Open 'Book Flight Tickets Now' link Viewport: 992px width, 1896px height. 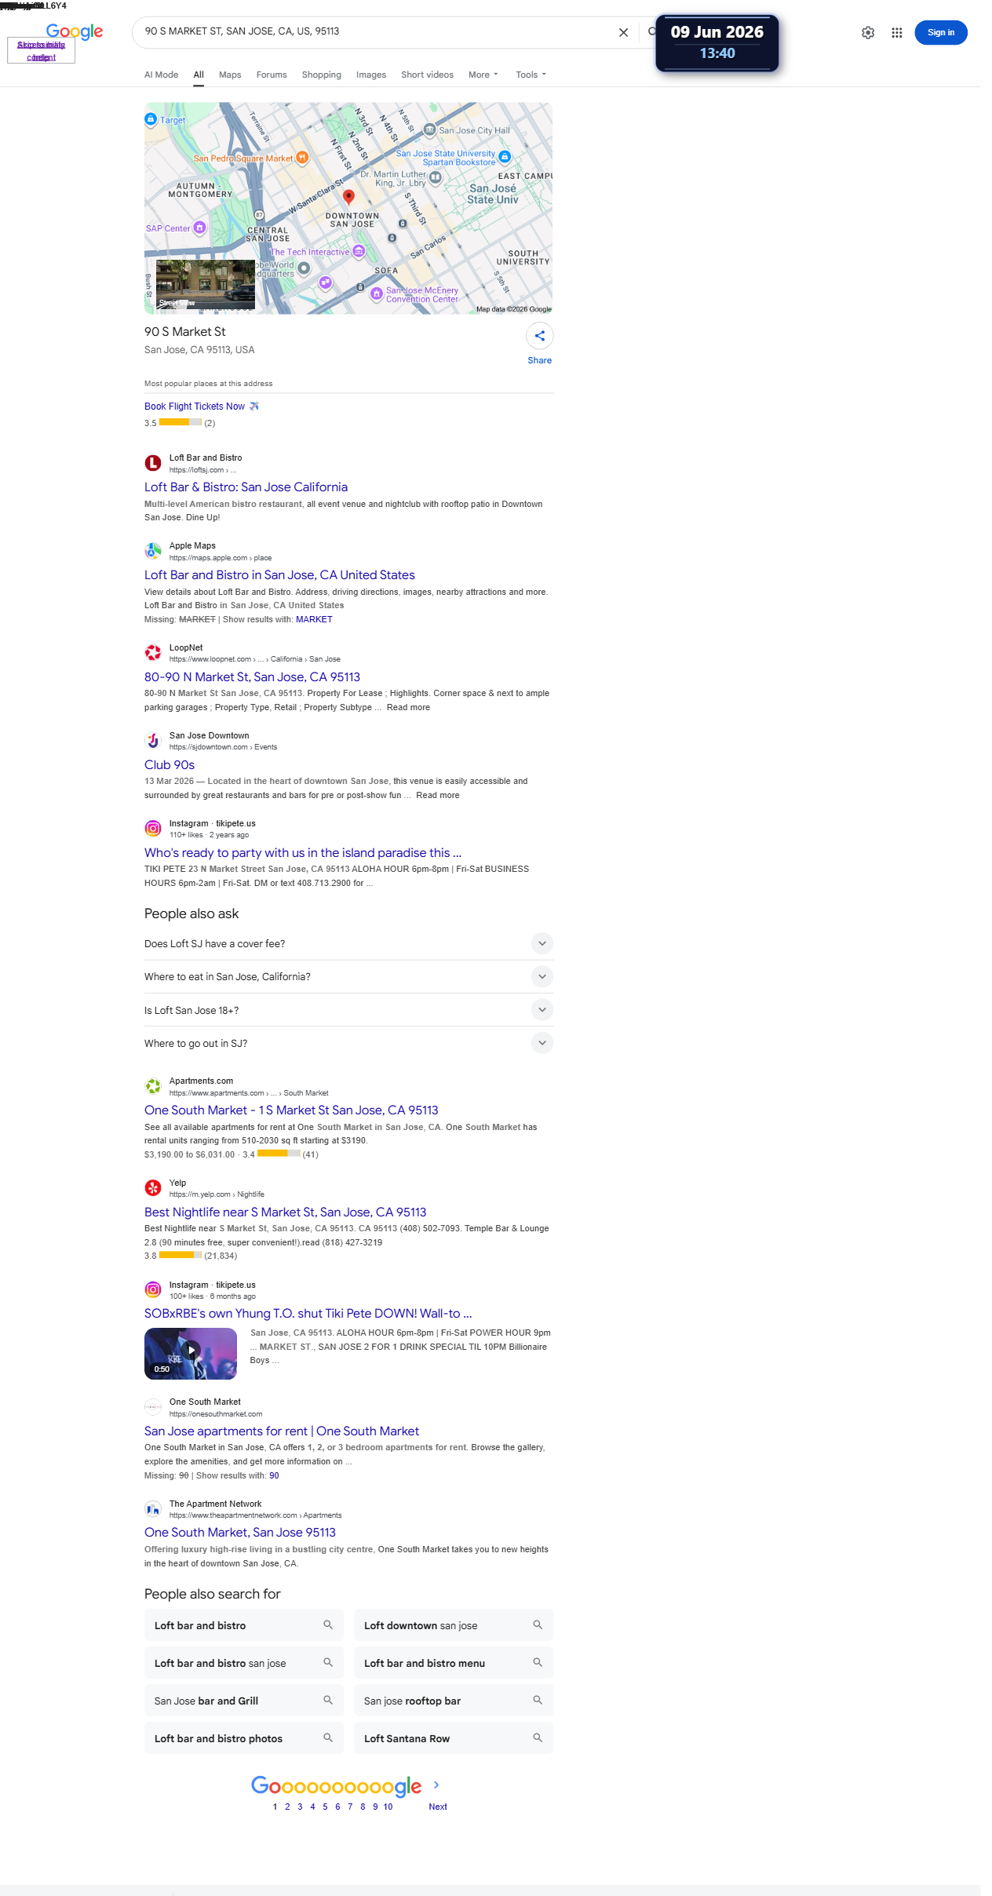[x=195, y=407]
